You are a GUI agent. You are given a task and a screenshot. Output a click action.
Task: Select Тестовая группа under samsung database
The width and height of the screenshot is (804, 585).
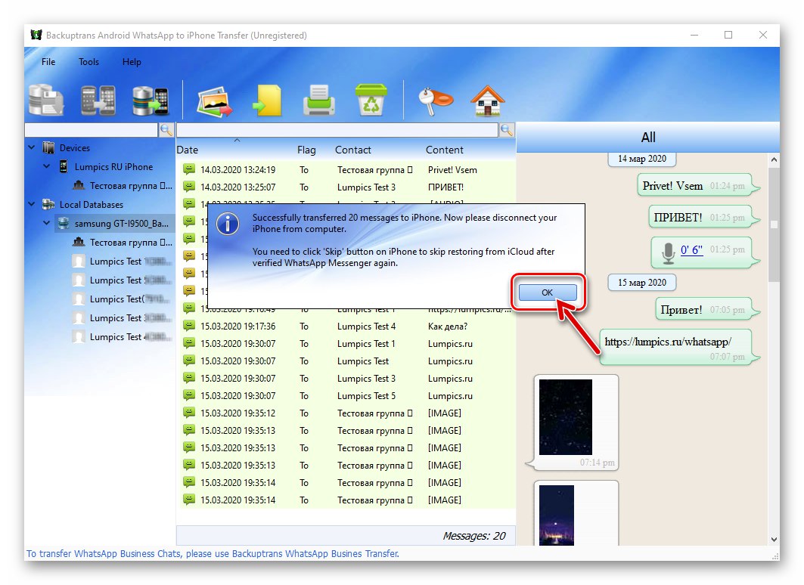[x=131, y=243]
